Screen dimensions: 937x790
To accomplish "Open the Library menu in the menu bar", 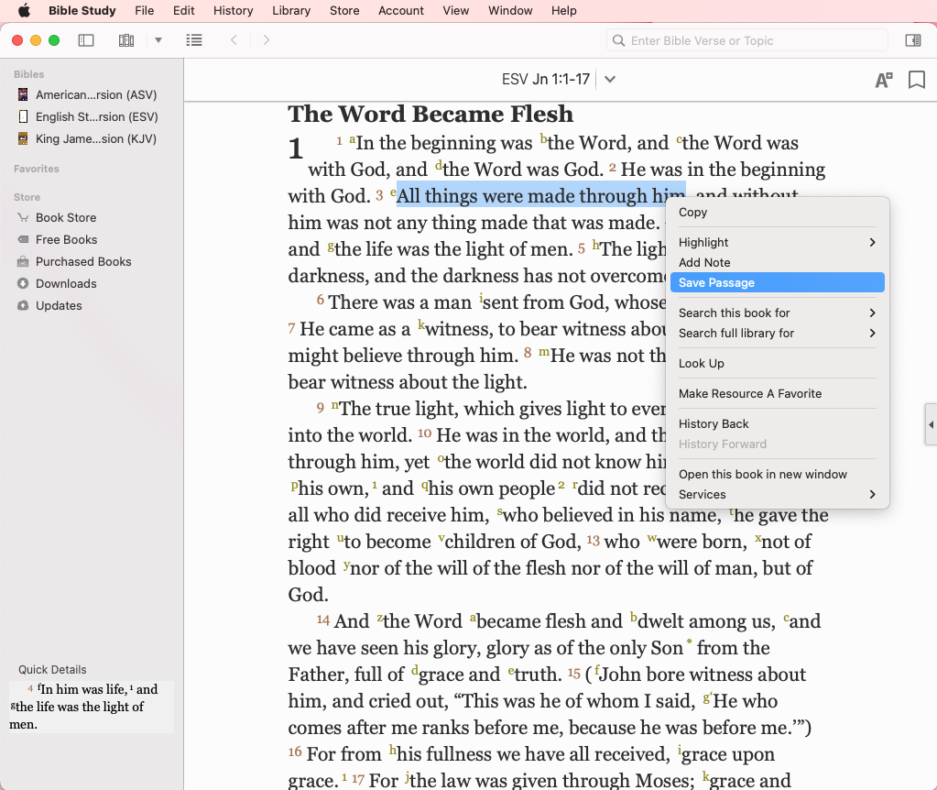I will coord(291,11).
